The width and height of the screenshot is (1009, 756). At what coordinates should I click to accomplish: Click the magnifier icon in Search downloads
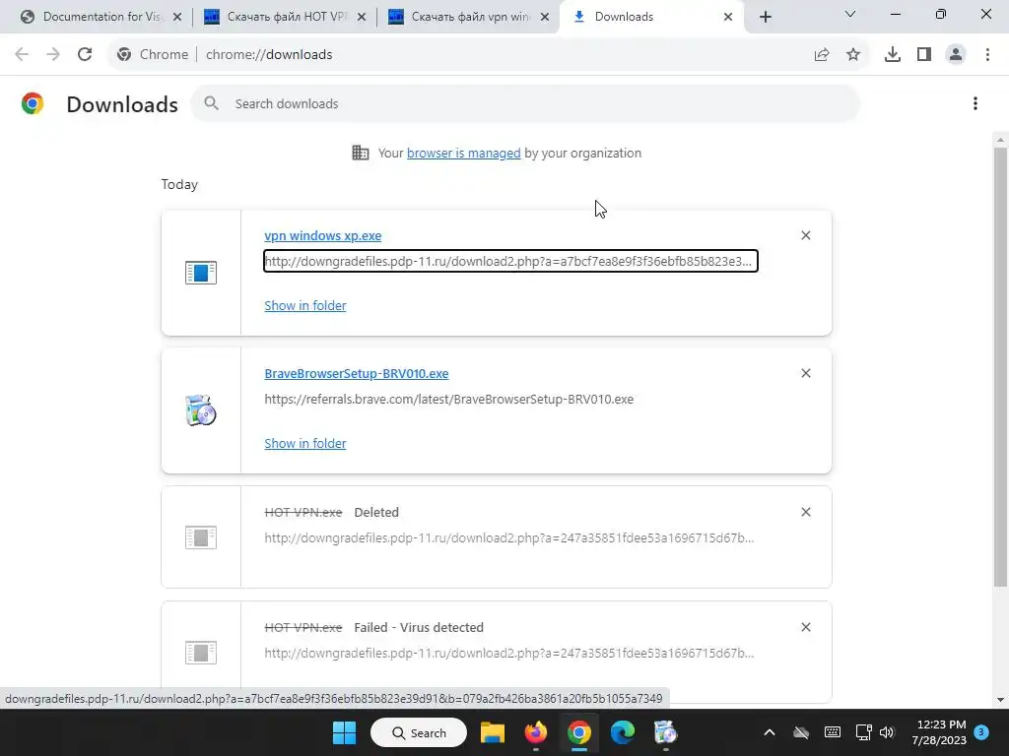pyautogui.click(x=211, y=103)
